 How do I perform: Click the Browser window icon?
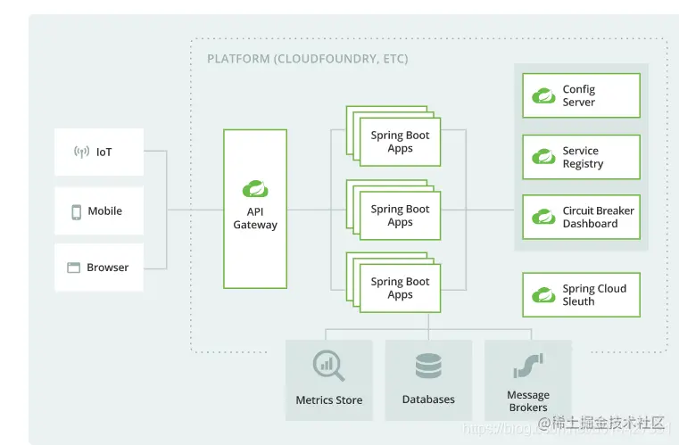(x=74, y=268)
